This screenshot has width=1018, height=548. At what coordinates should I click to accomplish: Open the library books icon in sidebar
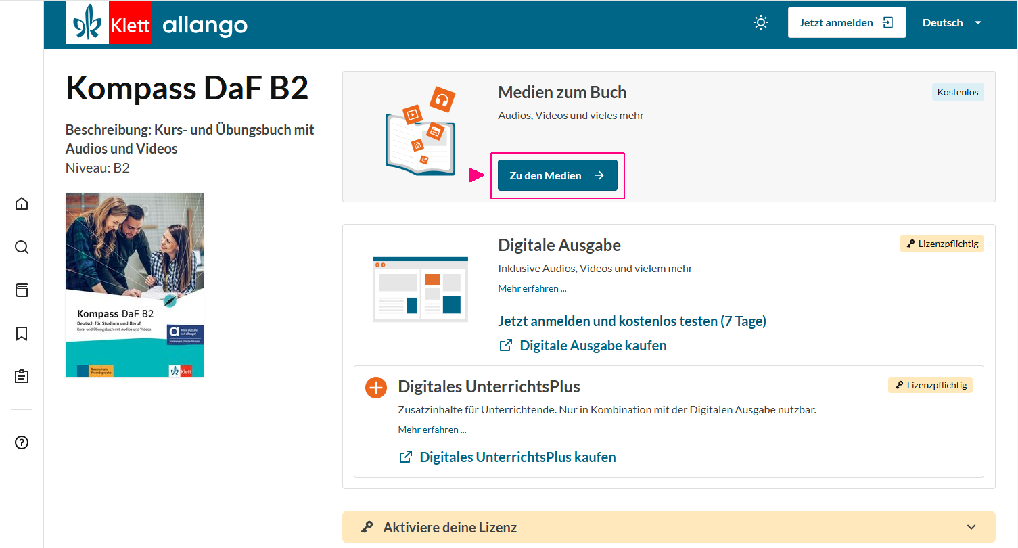tap(22, 290)
